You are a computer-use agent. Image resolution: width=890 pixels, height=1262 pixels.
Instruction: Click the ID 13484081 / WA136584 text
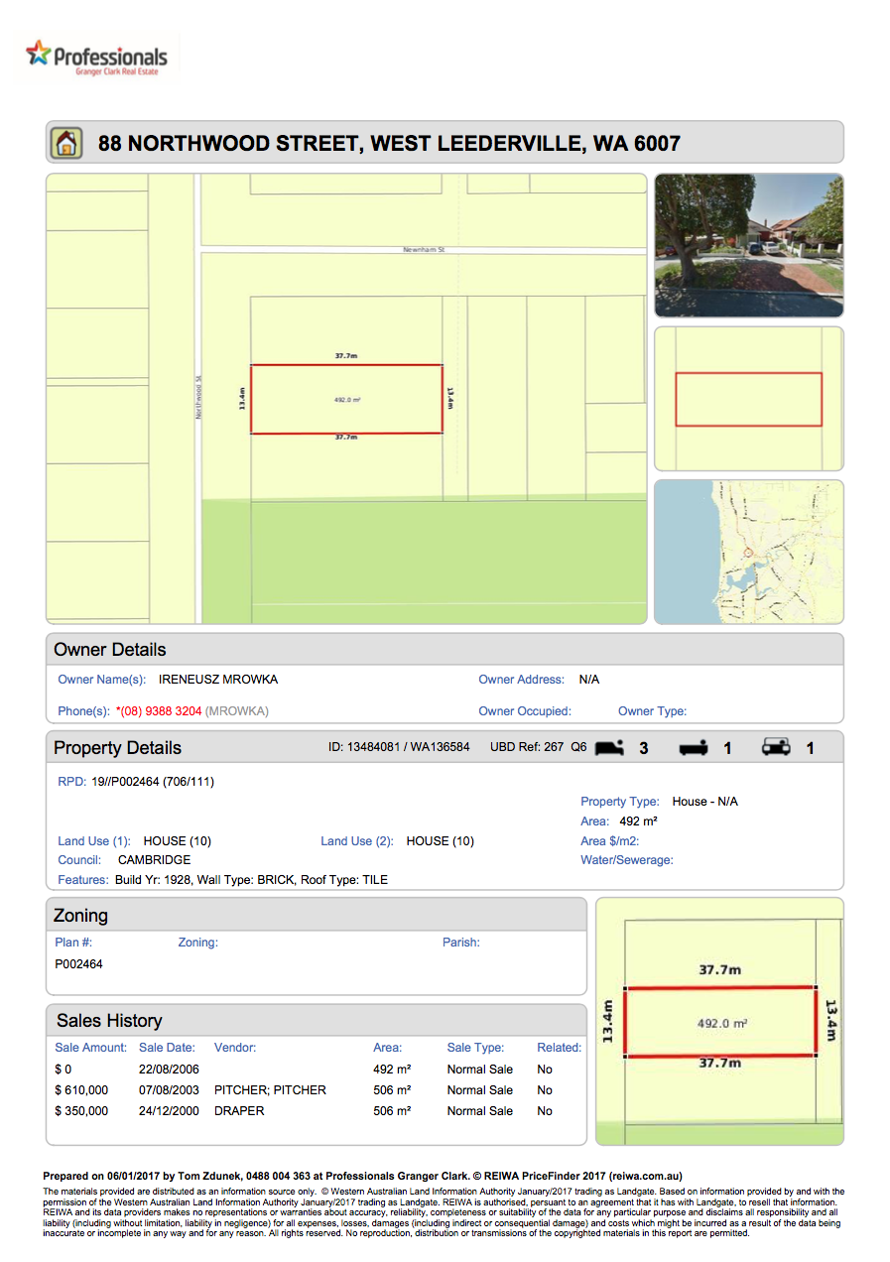click(x=399, y=747)
